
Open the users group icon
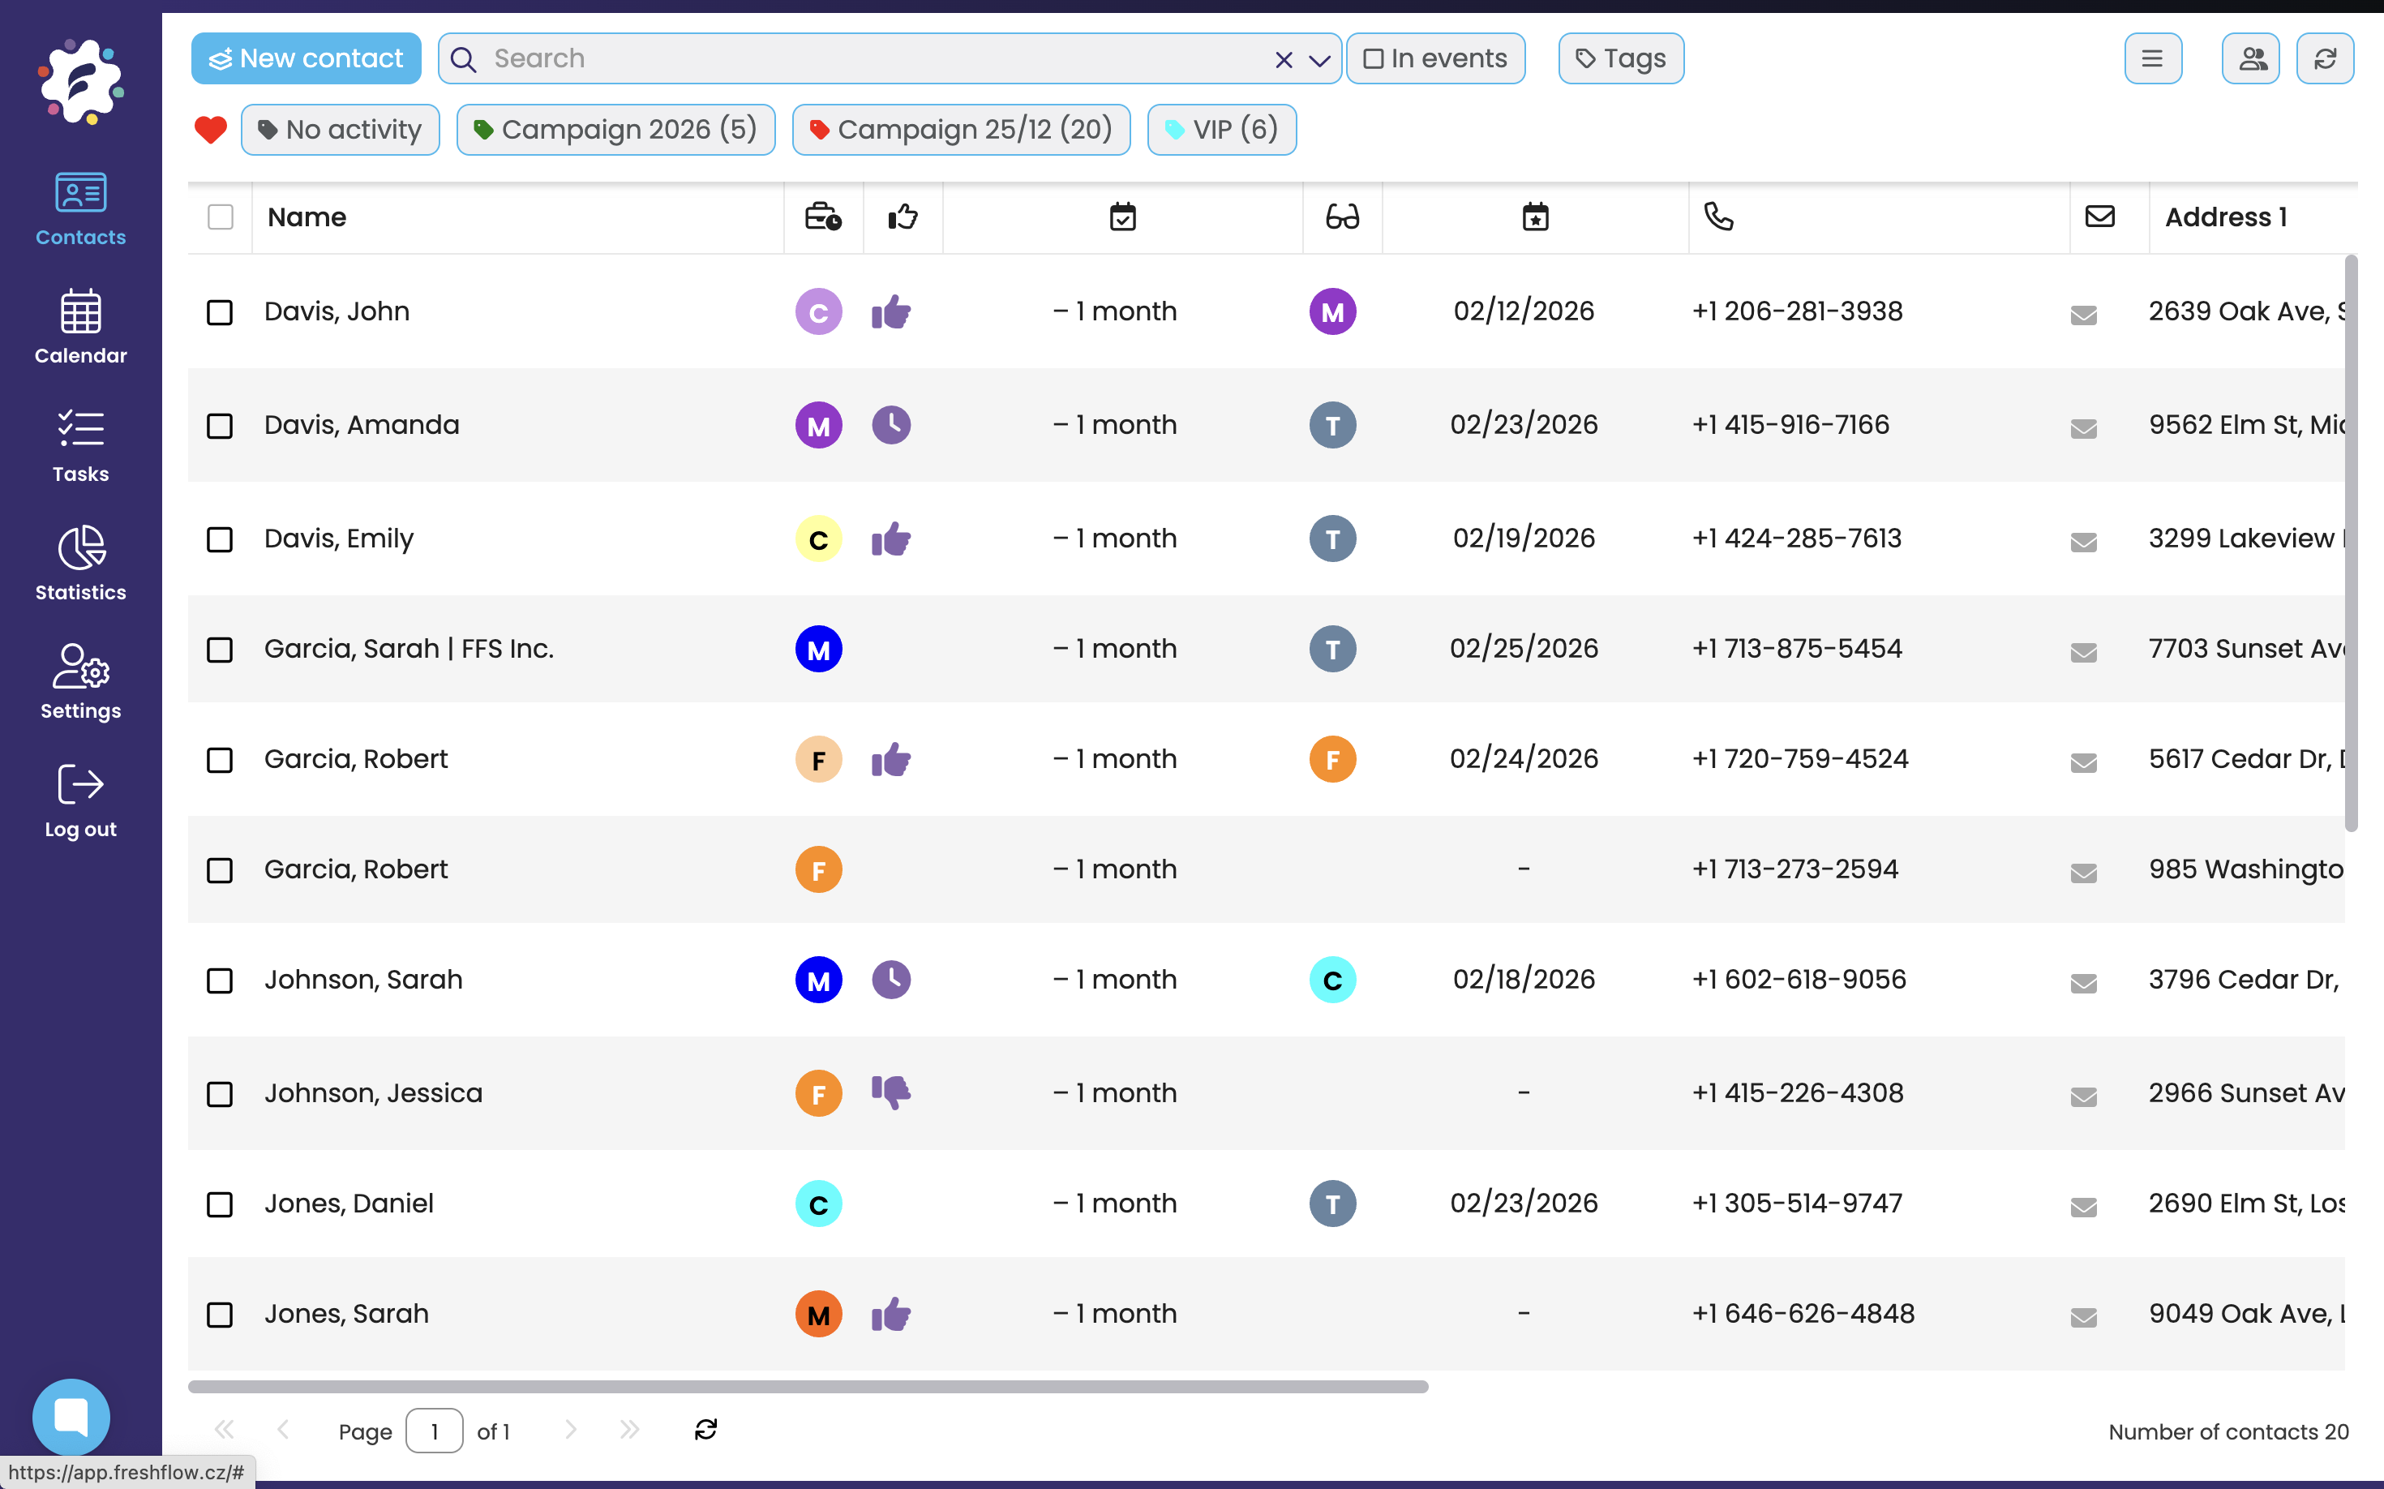tap(2251, 59)
